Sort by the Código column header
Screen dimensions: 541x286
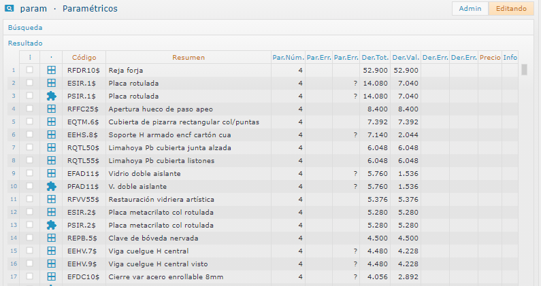pyautogui.click(x=84, y=57)
